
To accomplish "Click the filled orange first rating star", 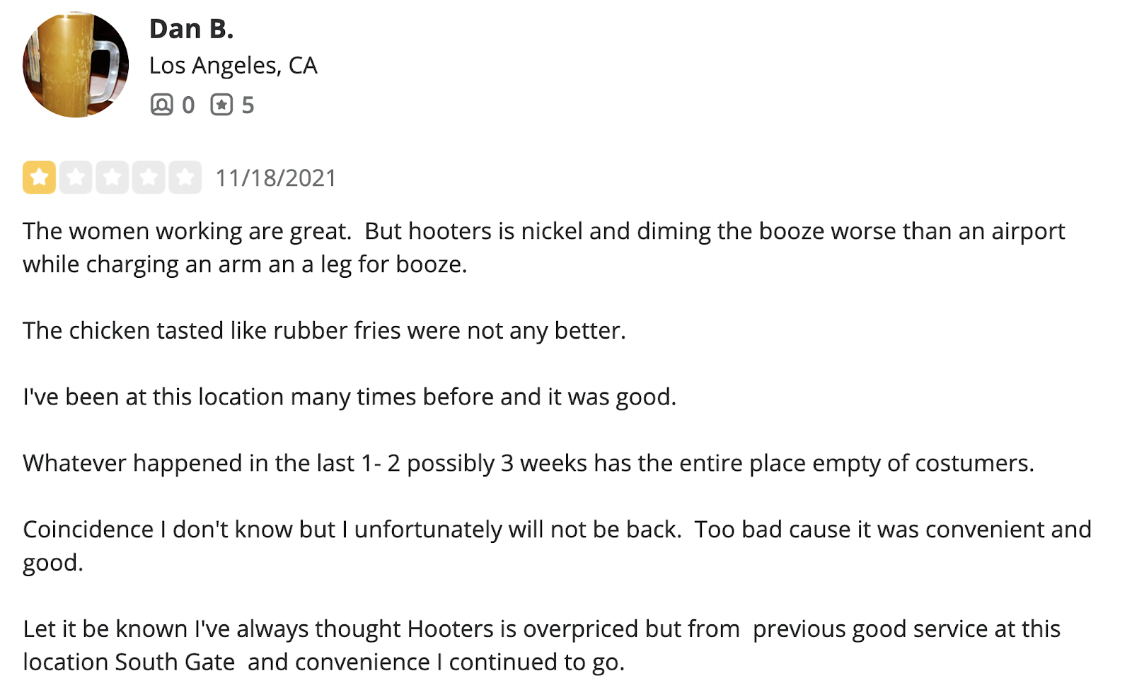I will pyautogui.click(x=39, y=177).
